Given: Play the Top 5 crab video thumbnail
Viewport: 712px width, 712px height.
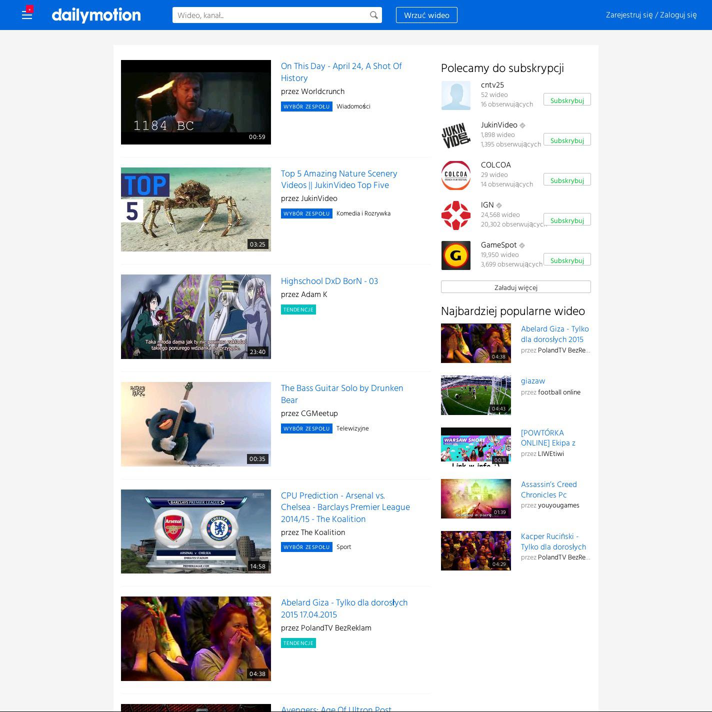Looking at the screenshot, I should click(x=195, y=209).
